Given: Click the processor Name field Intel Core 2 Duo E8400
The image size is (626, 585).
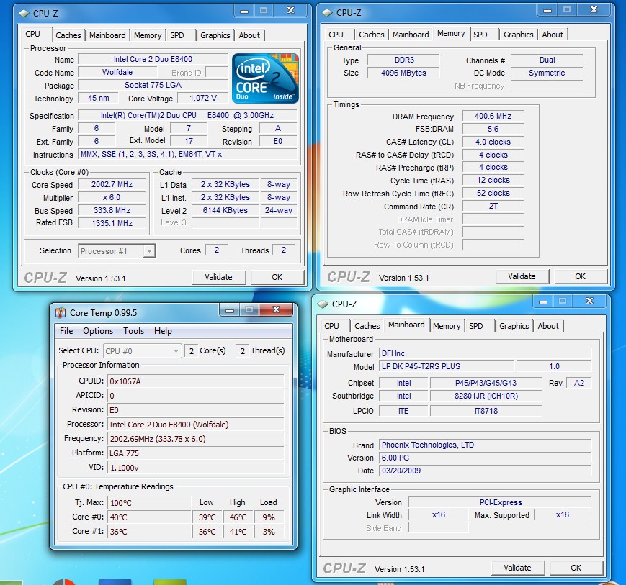Looking at the screenshot, I should (153, 59).
